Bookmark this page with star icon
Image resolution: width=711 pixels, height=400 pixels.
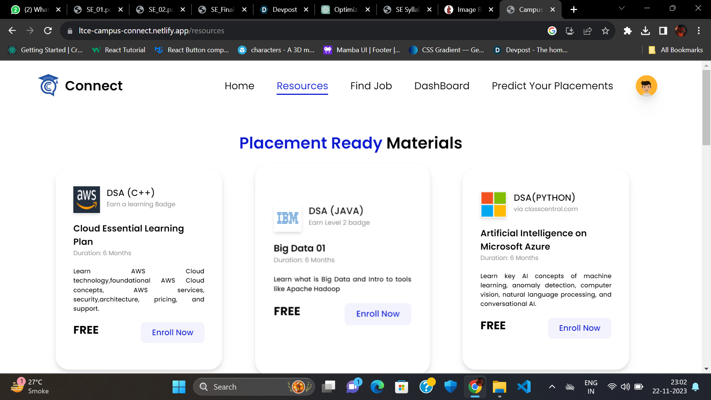605,31
